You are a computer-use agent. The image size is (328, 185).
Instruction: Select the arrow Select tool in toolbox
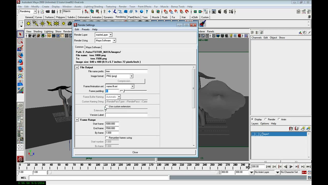(x=20, y=34)
